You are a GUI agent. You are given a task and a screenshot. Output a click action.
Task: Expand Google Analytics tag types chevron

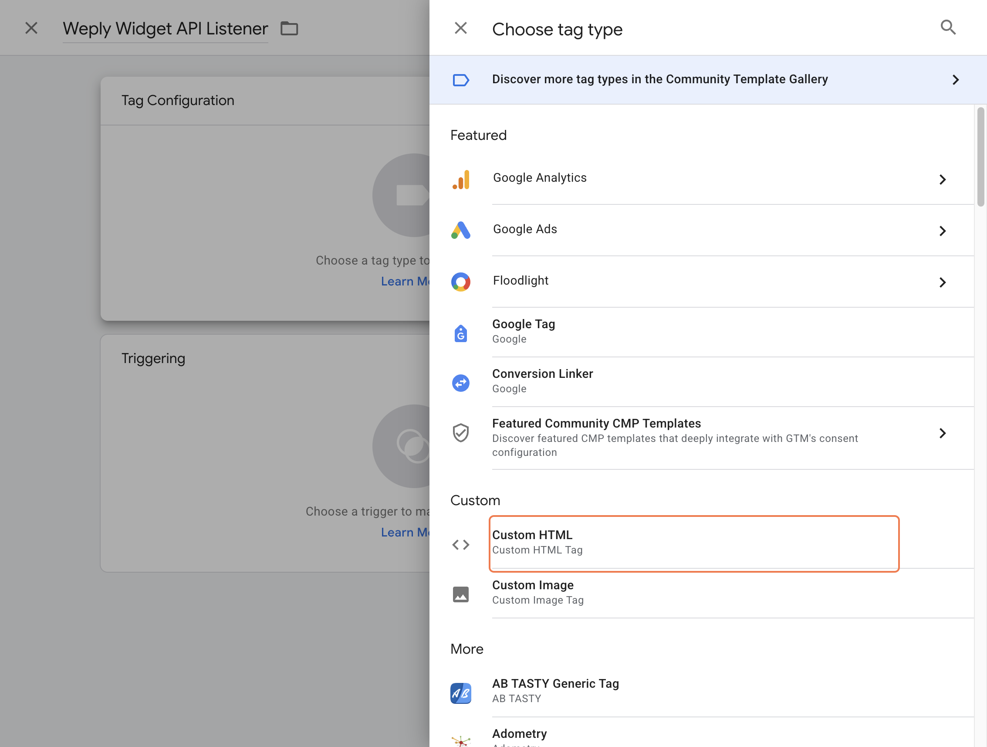pos(942,180)
